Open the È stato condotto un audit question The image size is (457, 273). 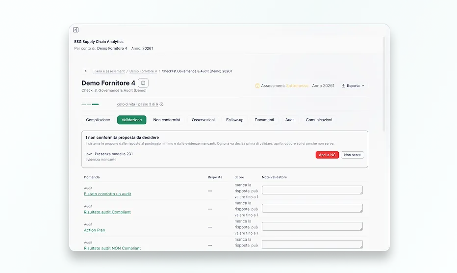click(107, 194)
